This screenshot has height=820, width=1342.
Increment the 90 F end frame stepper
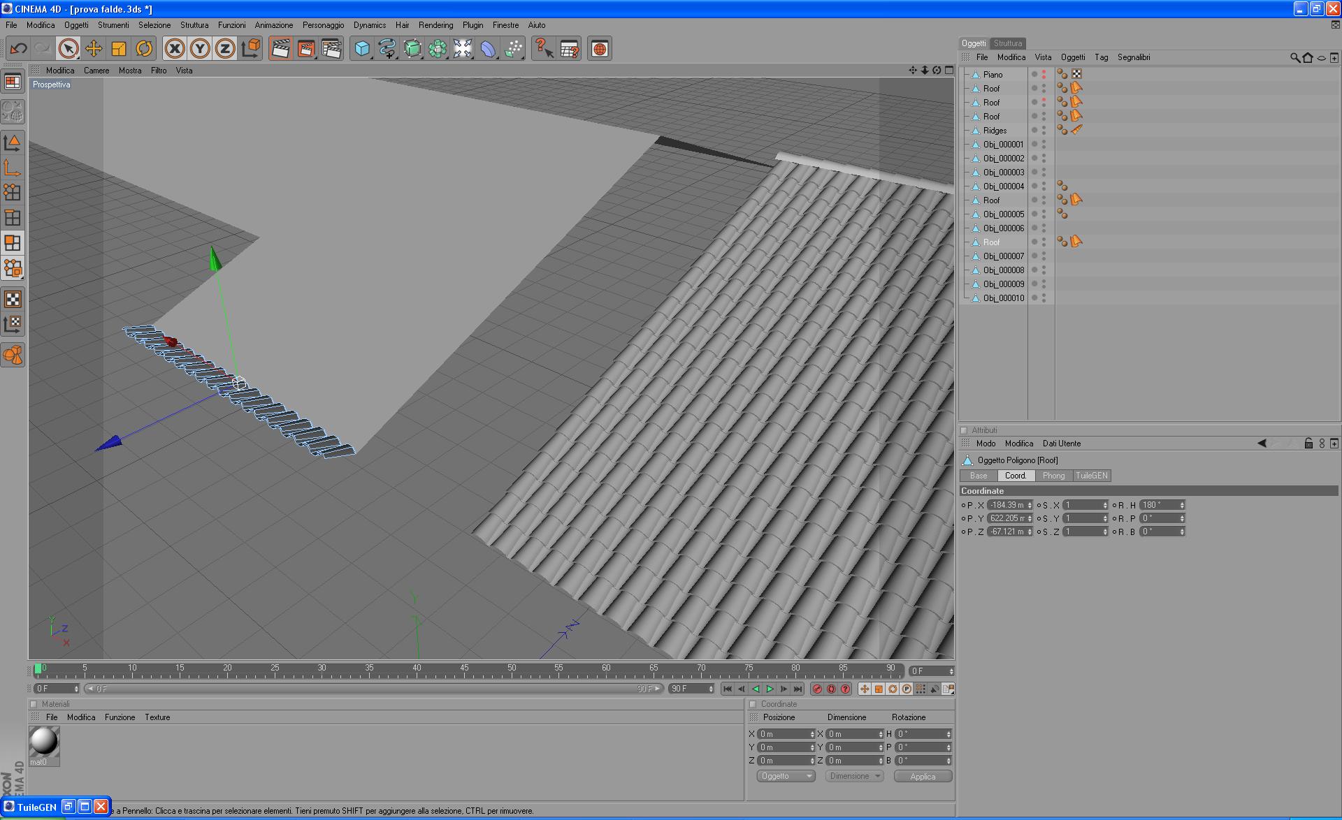coord(711,687)
